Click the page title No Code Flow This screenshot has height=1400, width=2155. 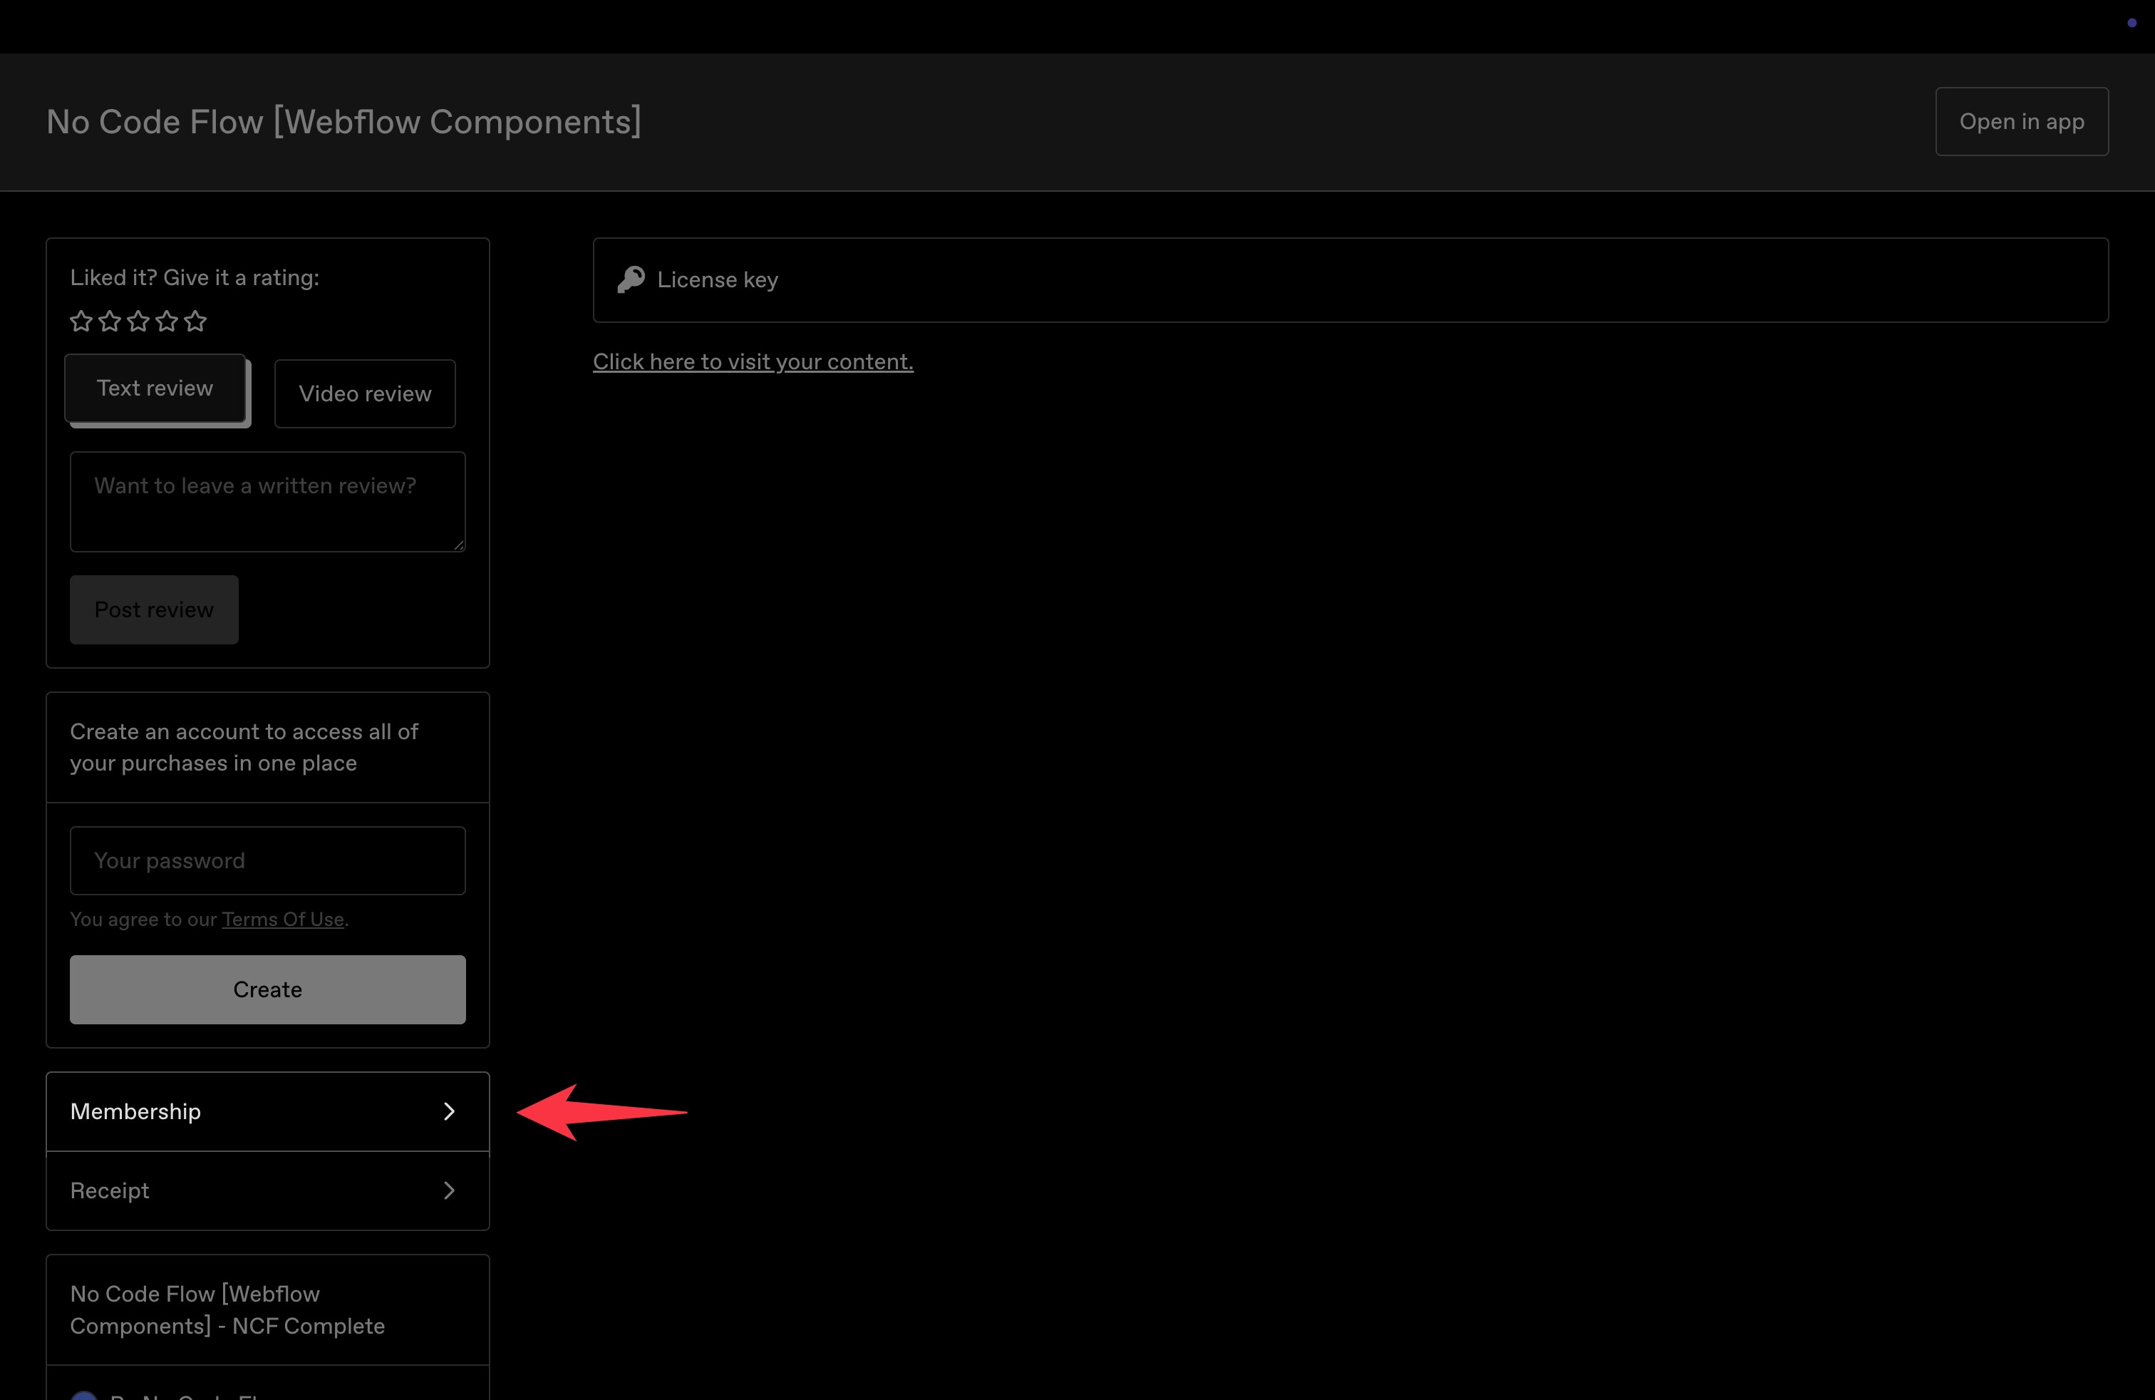point(344,121)
